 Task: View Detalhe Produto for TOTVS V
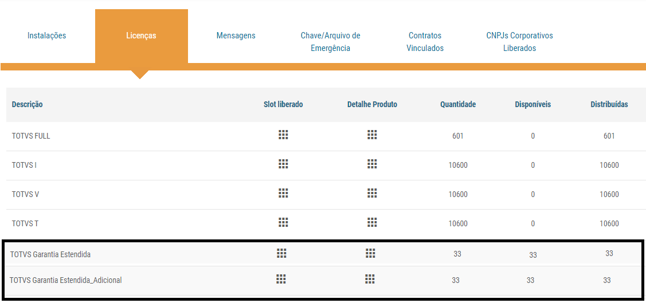tap(372, 193)
